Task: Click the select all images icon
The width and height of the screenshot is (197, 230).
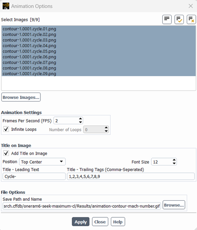Action: pos(179,19)
